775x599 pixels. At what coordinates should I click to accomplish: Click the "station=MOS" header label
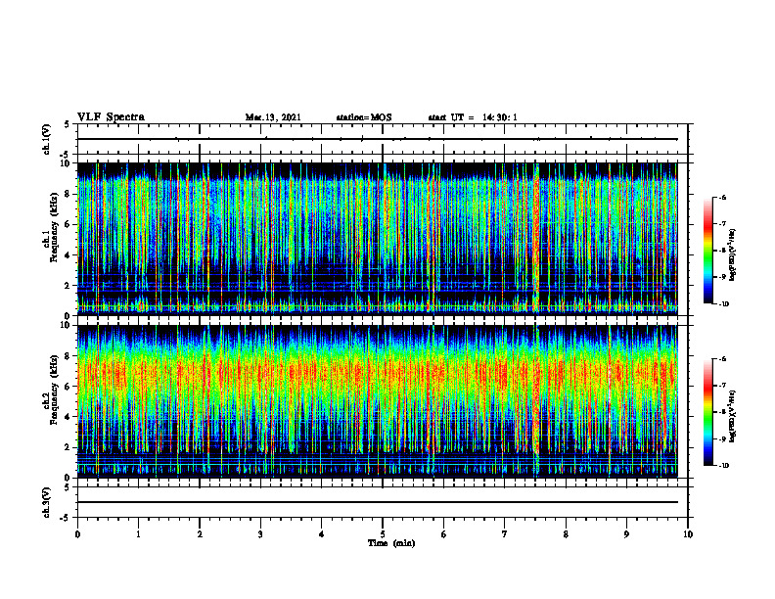[x=364, y=117]
